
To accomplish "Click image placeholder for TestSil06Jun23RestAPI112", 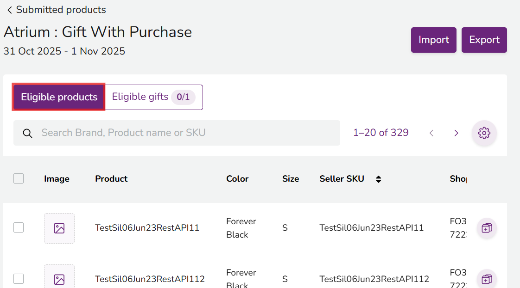I will 59,279.
